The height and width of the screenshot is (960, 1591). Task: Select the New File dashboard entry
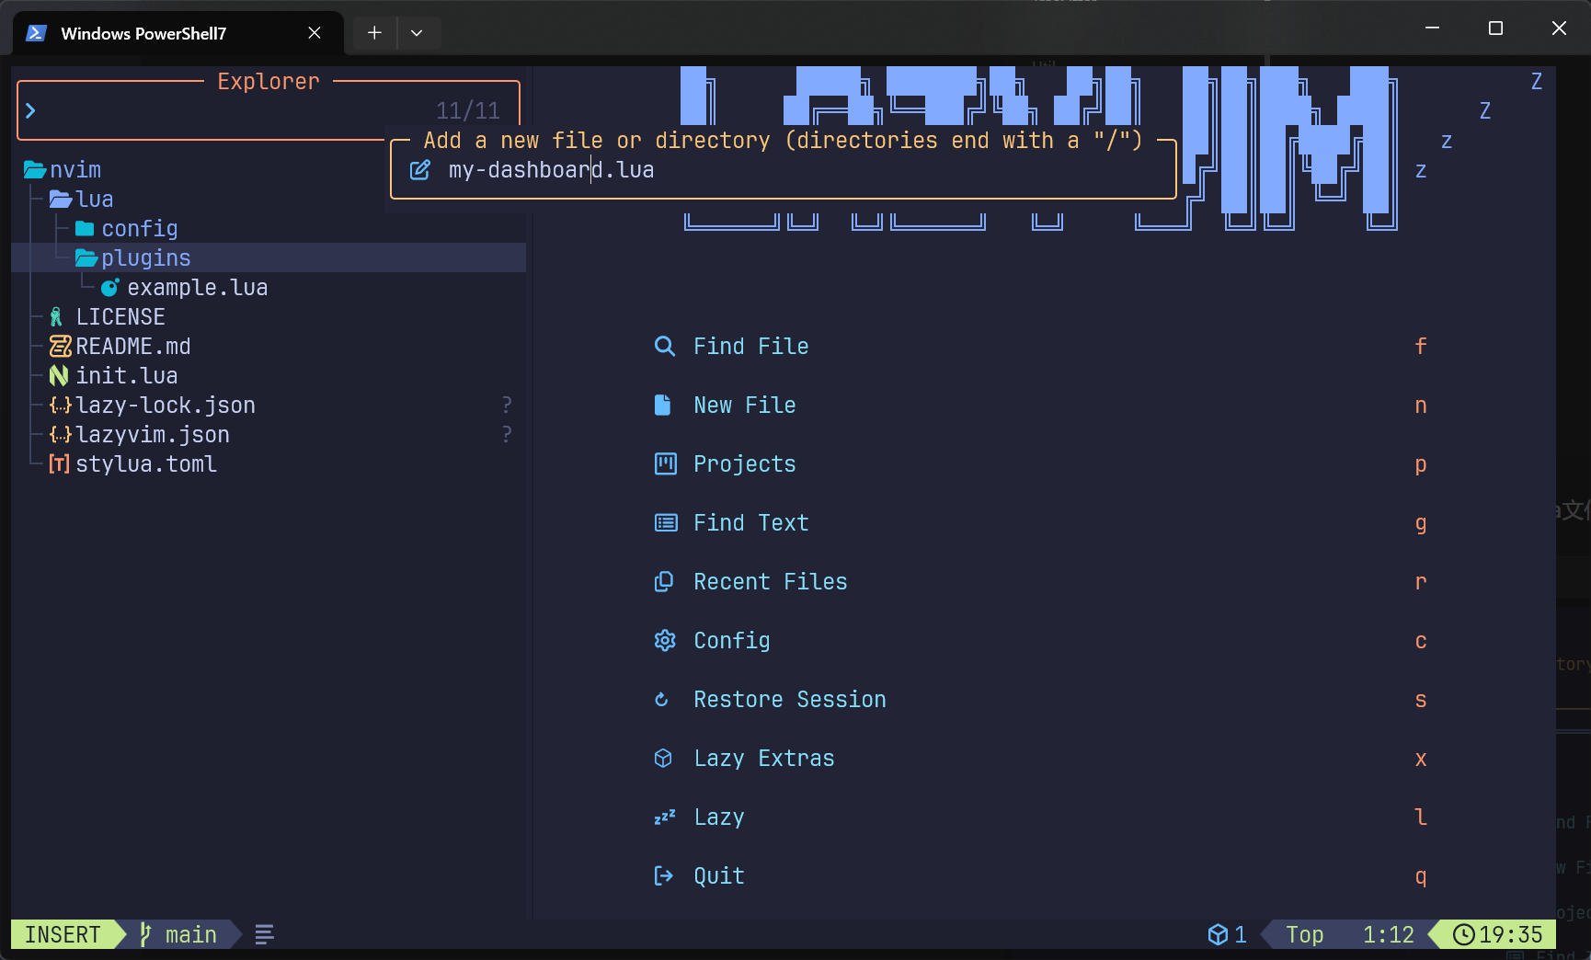click(1040, 406)
